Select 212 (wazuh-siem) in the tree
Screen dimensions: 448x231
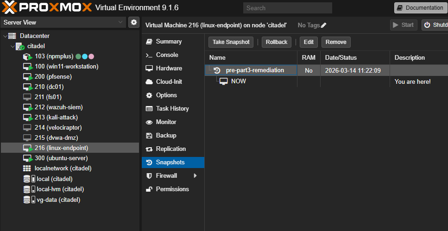pos(69,107)
